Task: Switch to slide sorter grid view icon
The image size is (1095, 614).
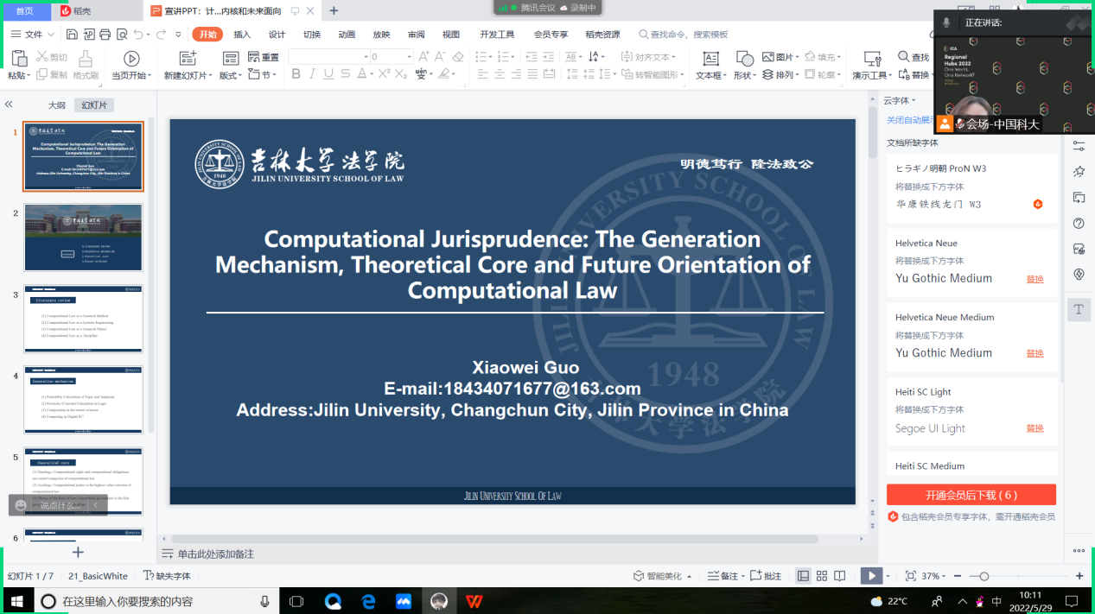Action: click(821, 576)
